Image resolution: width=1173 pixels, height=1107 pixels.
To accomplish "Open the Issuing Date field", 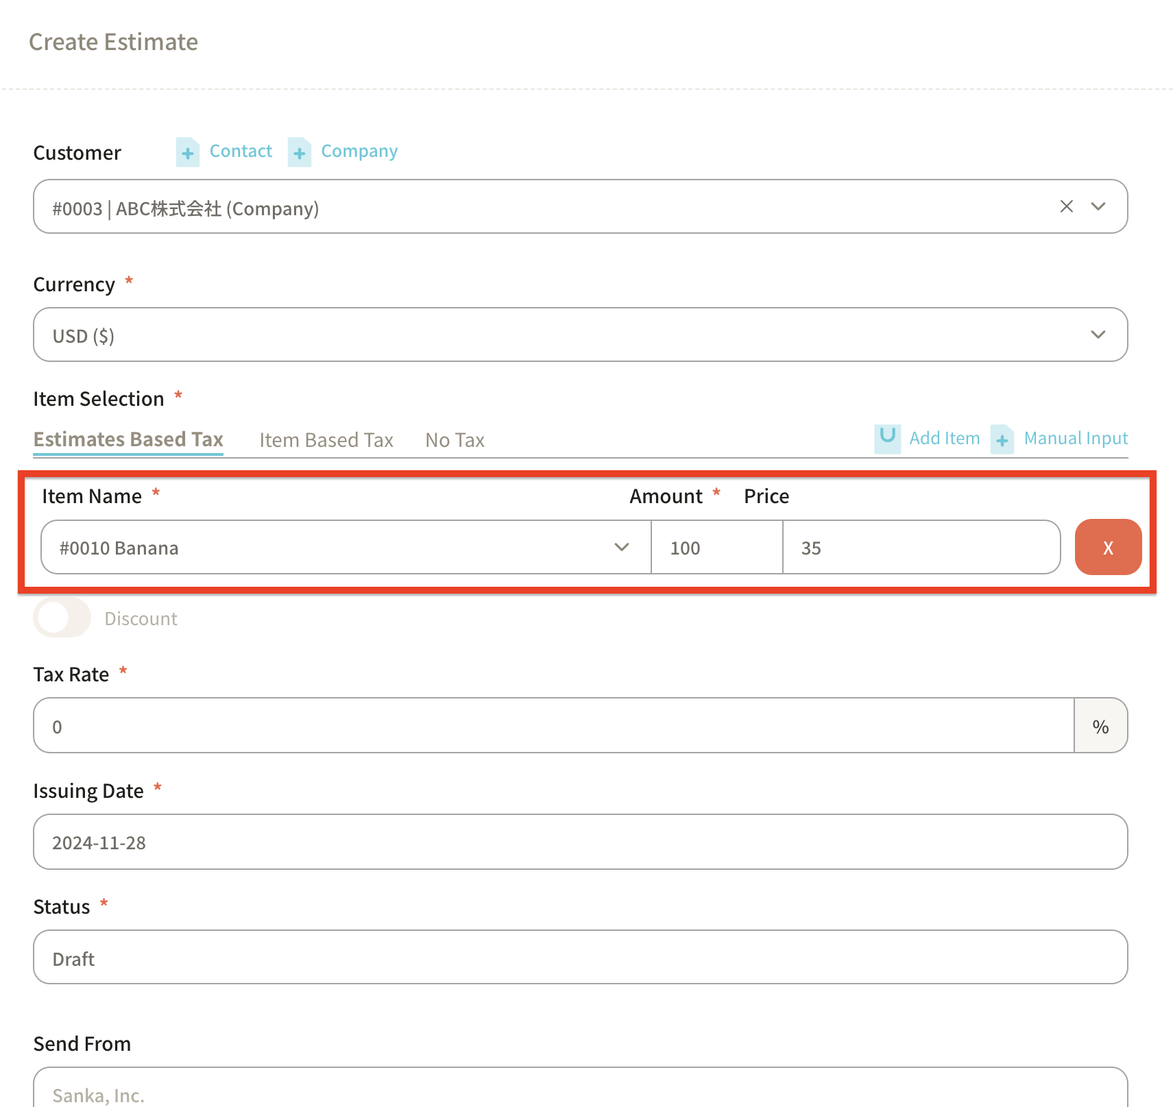I will click(580, 842).
